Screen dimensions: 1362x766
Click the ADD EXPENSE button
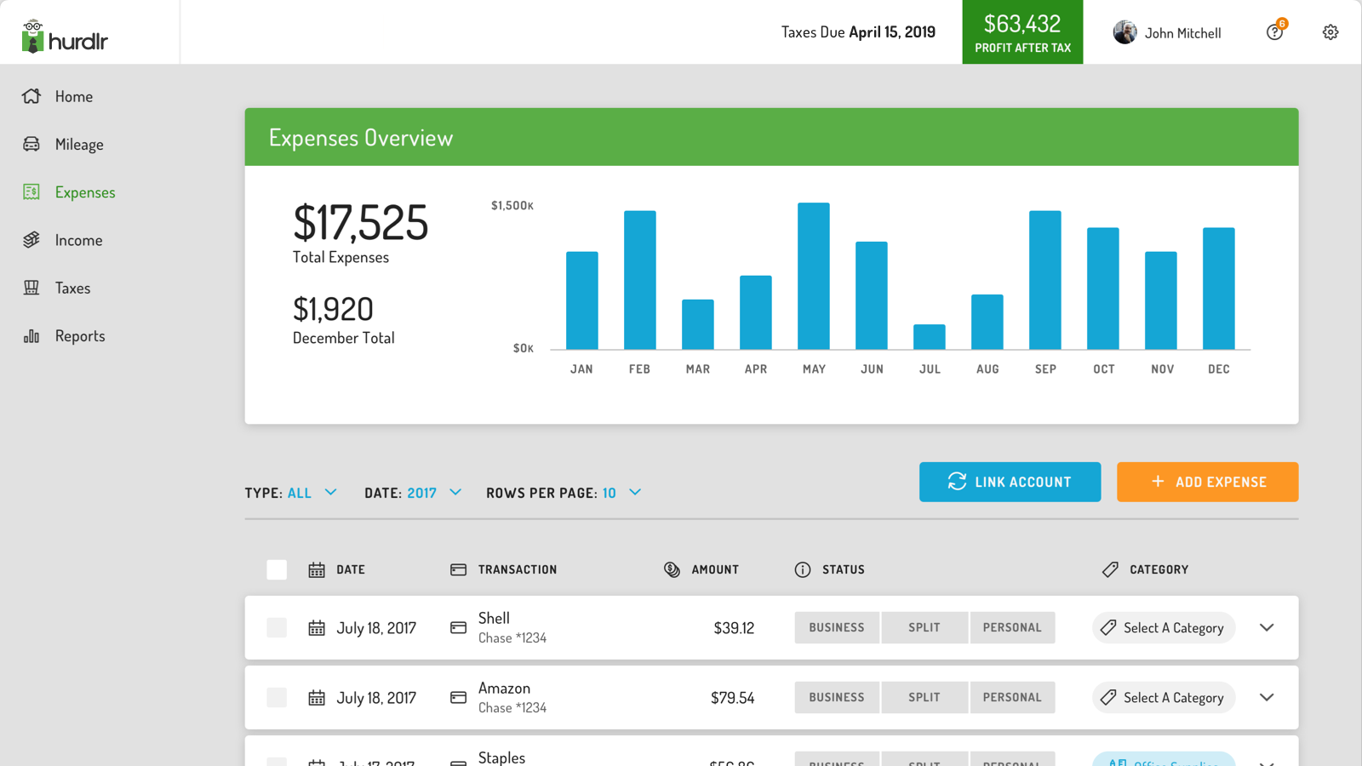[1207, 482]
